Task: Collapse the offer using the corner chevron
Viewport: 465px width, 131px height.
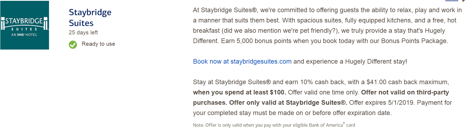Action: pyautogui.click(x=463, y=1)
